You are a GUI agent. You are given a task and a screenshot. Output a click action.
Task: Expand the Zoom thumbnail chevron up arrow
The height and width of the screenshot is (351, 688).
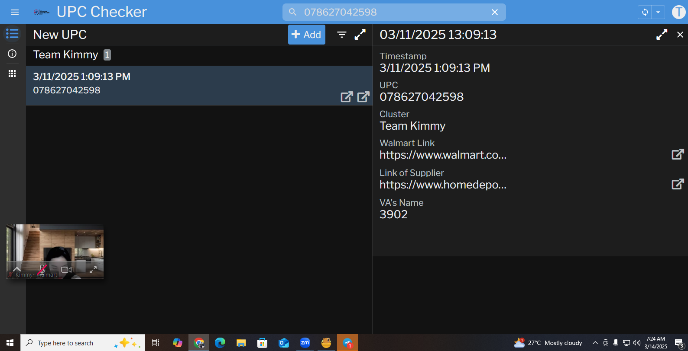[x=17, y=269]
